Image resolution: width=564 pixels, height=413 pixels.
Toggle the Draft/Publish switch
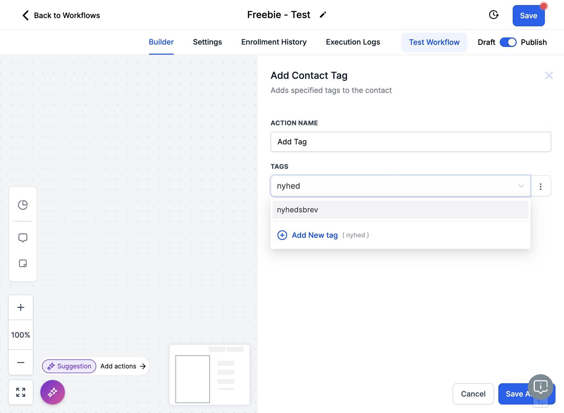(x=508, y=42)
